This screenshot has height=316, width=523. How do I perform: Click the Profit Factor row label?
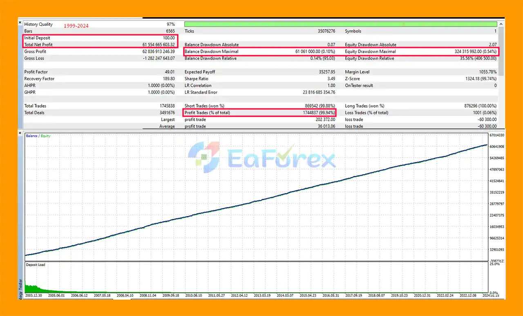pos(36,72)
